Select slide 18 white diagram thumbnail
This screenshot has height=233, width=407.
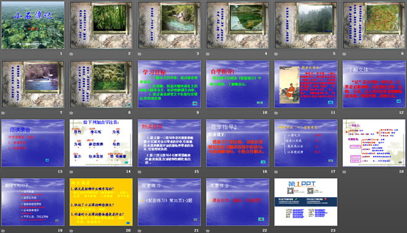coord(374,143)
